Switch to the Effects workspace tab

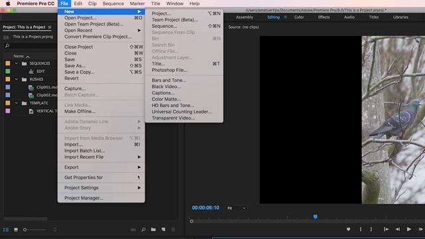[324, 17]
